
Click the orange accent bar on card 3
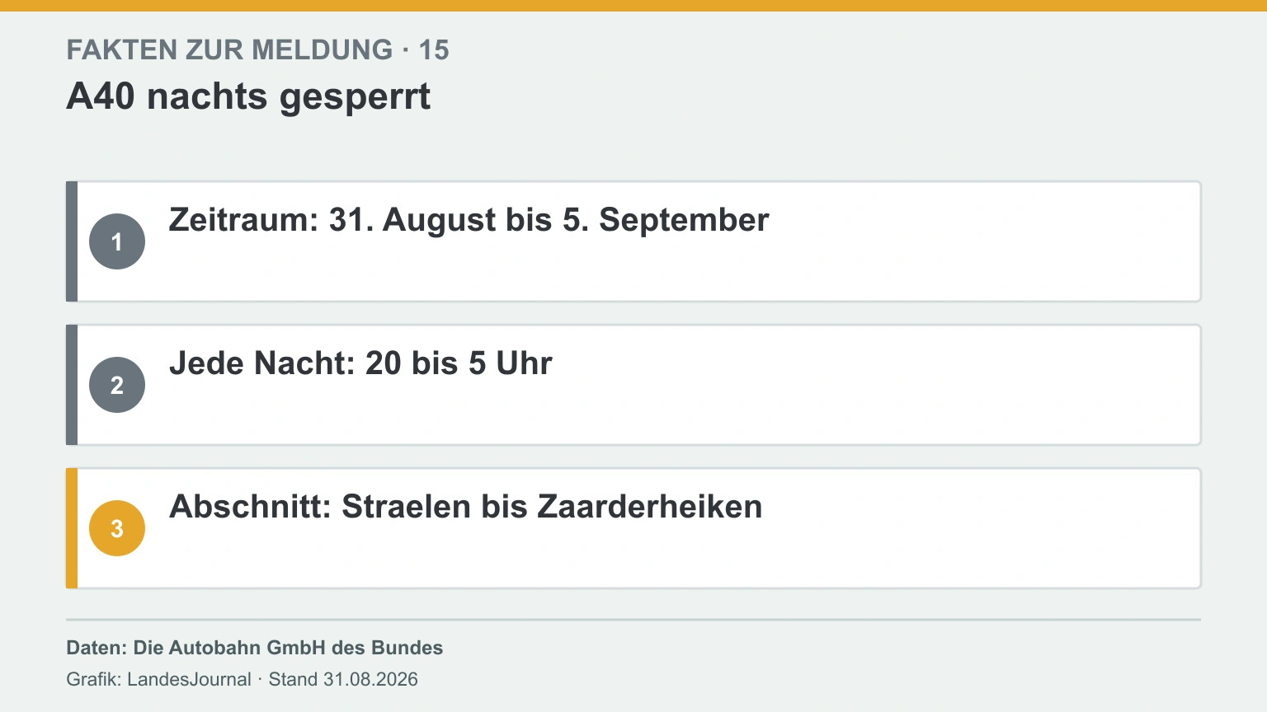(72, 528)
